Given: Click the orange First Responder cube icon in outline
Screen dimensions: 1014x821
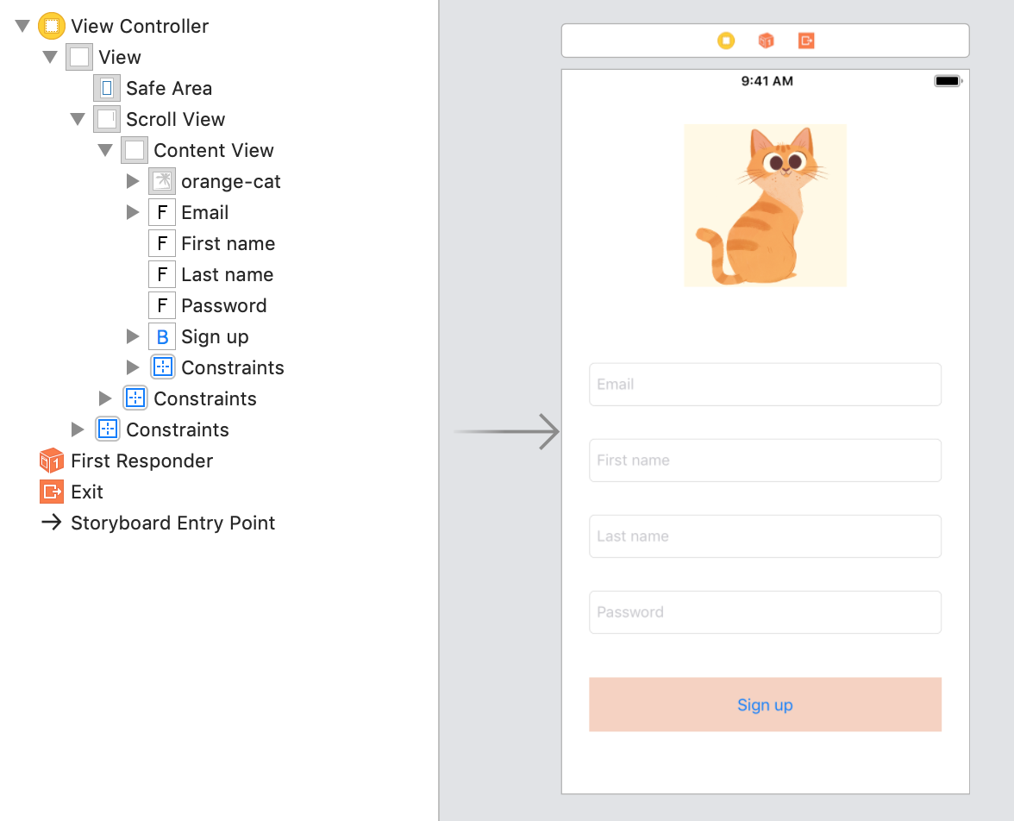Looking at the screenshot, I should tap(52, 461).
